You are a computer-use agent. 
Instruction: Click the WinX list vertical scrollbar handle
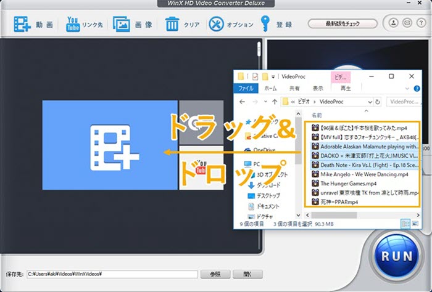click(259, 49)
